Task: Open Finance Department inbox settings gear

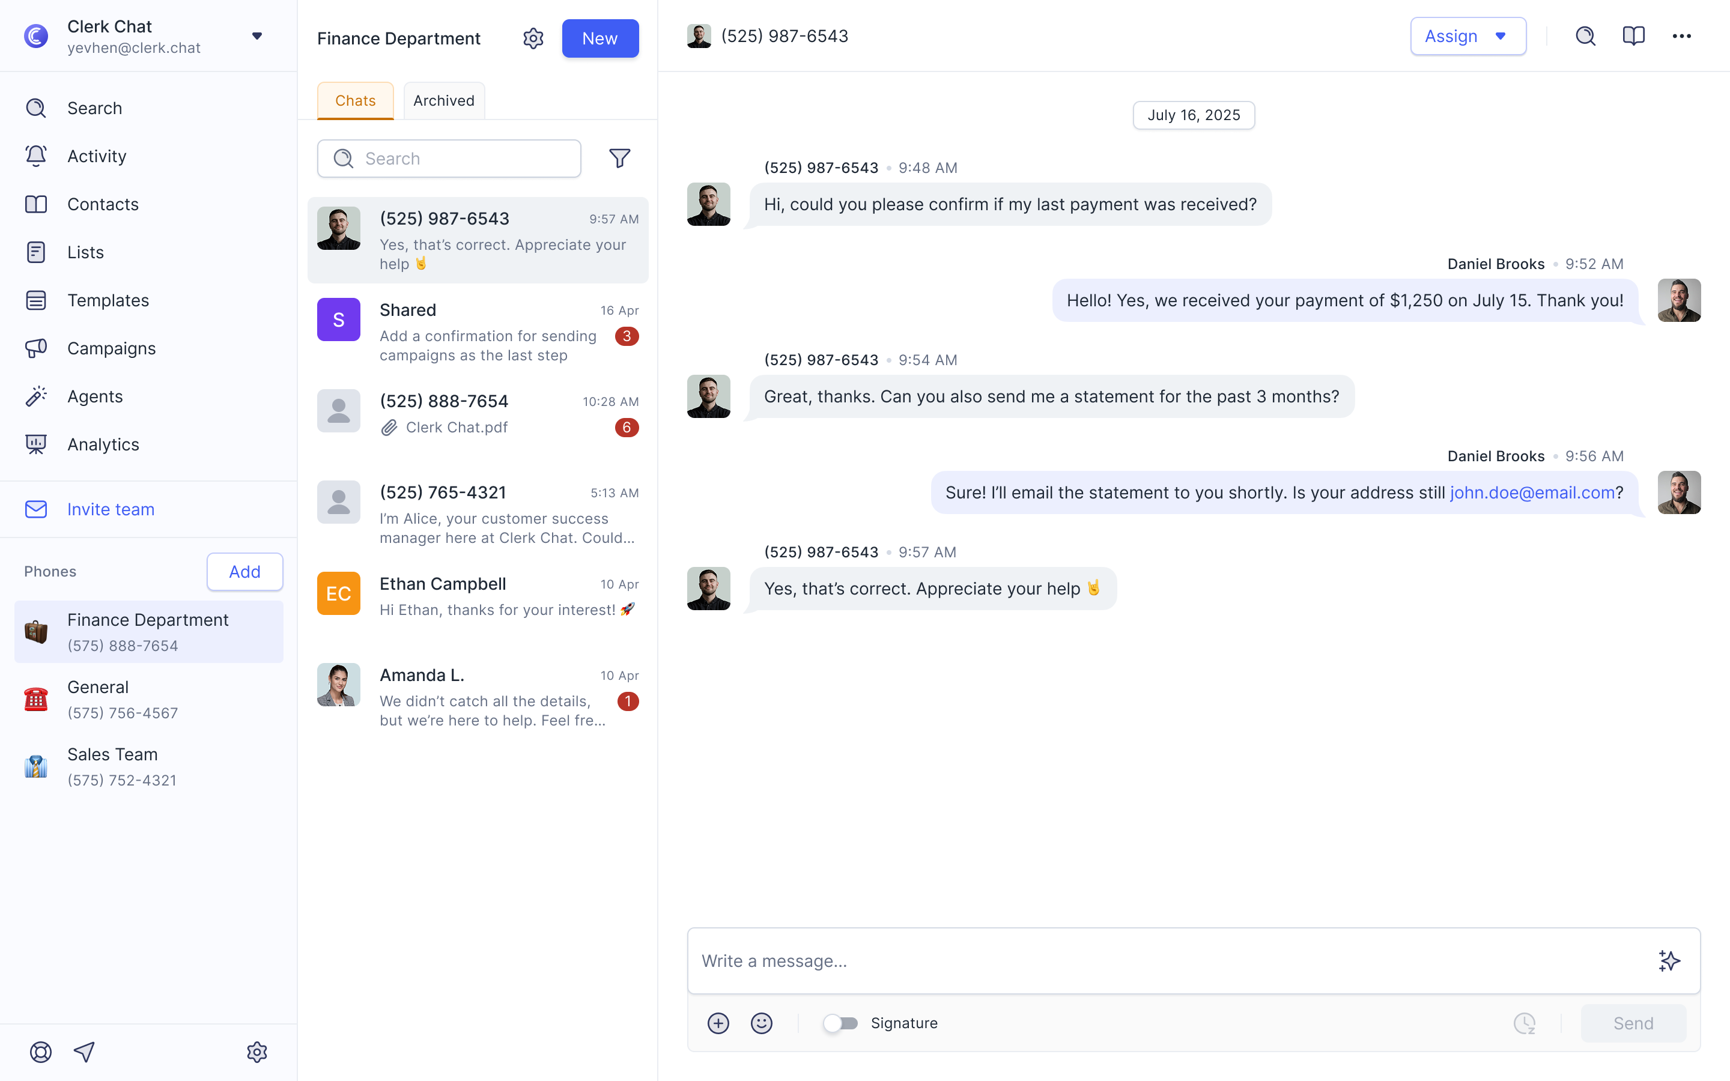Action: tap(533, 38)
